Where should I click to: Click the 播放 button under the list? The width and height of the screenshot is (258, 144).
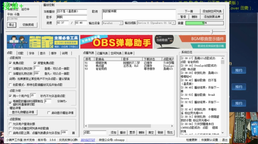(x=123, y=133)
